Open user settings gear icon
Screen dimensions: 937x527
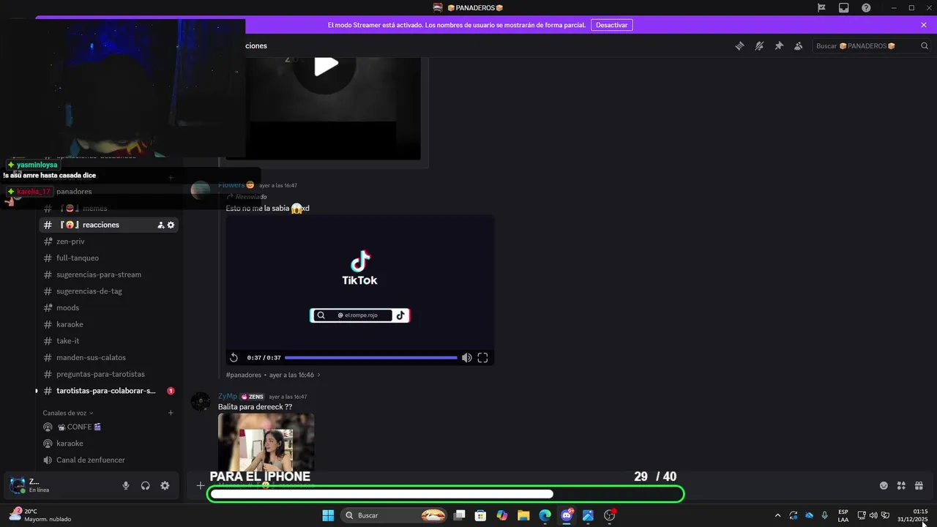(x=165, y=485)
